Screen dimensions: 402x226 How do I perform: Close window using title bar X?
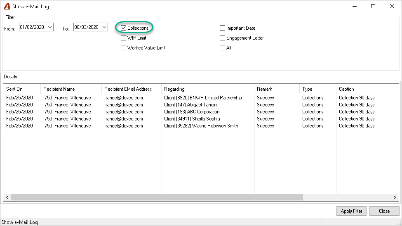tap(392, 6)
